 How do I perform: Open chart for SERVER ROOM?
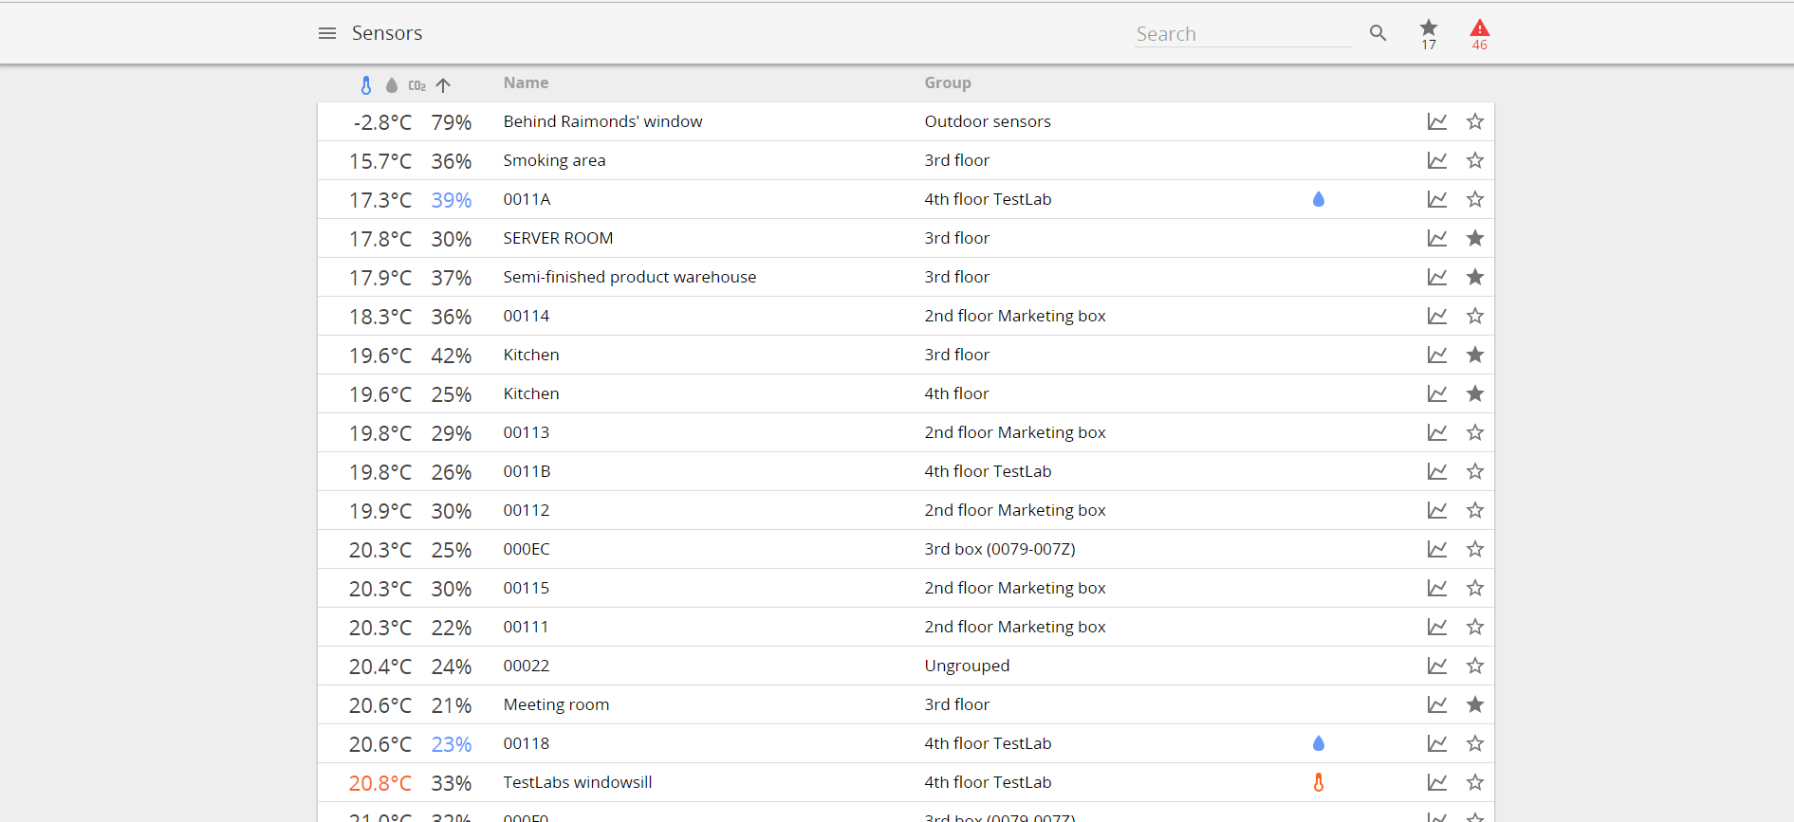[1437, 238]
